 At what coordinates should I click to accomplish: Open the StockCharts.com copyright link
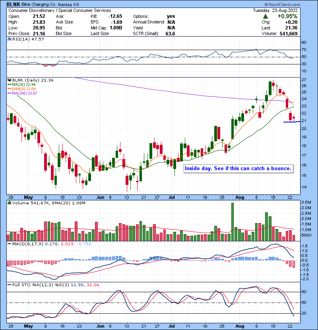point(282,4)
